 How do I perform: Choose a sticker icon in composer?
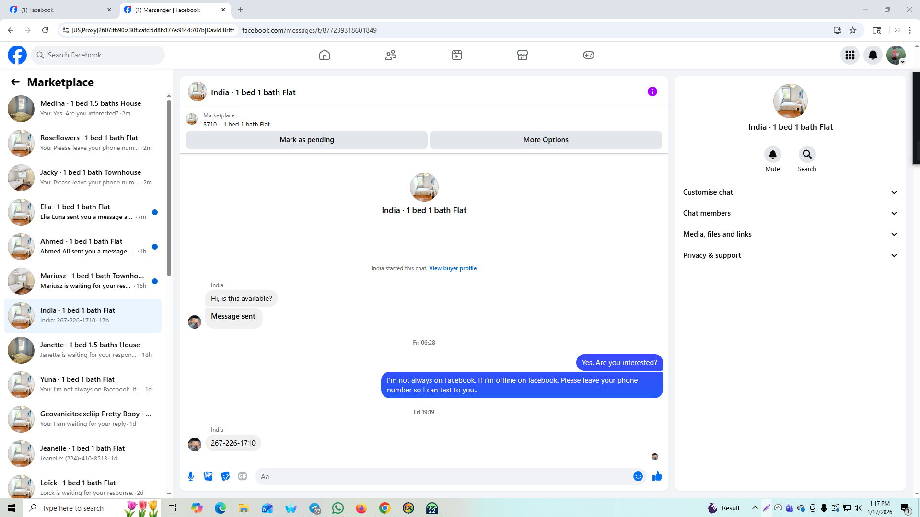click(225, 476)
